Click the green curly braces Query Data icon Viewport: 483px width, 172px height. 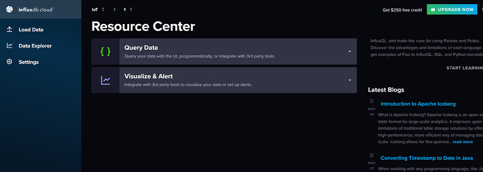pos(105,51)
